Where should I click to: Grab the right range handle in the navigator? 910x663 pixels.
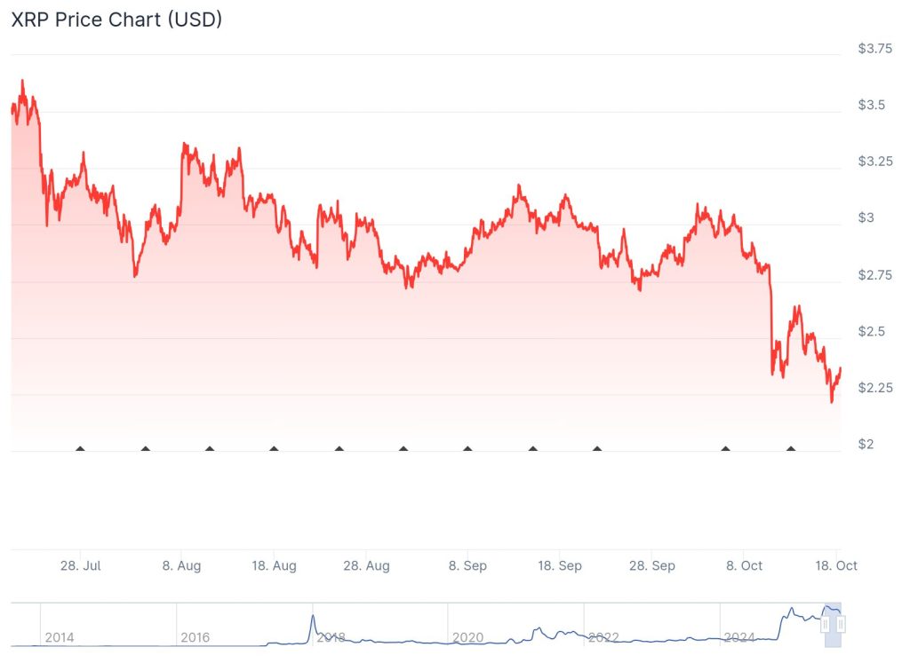coord(841,625)
